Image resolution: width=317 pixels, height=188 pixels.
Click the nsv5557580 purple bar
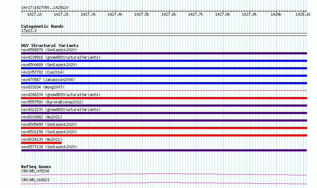[x=164, y=106]
